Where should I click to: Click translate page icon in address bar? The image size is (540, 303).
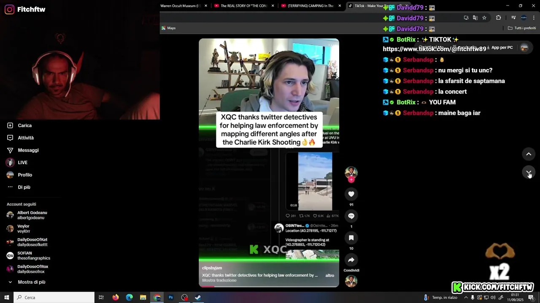pyautogui.click(x=475, y=18)
